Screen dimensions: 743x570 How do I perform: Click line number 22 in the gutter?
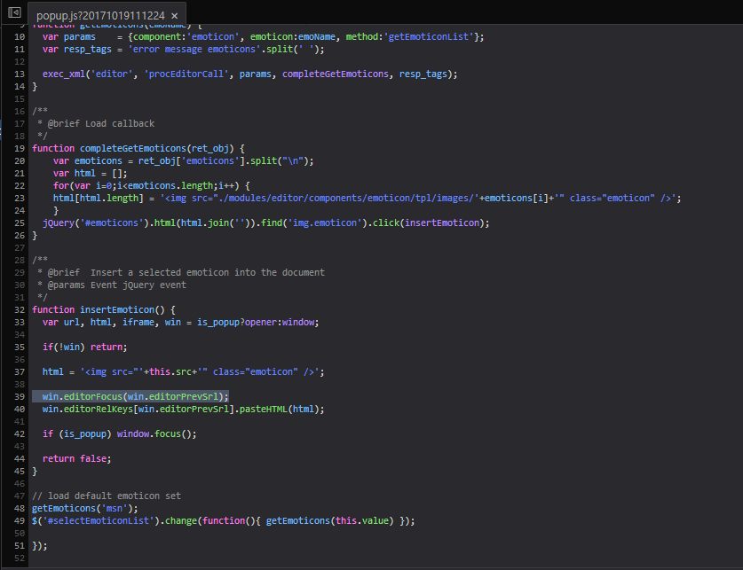tap(20, 185)
